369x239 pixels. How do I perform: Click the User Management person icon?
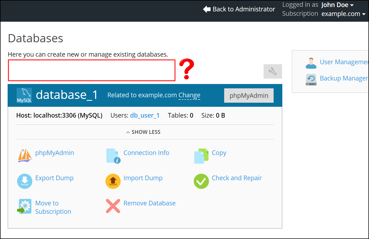311,63
